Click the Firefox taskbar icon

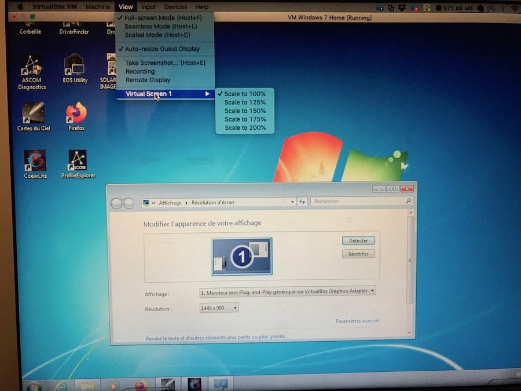click(142, 385)
